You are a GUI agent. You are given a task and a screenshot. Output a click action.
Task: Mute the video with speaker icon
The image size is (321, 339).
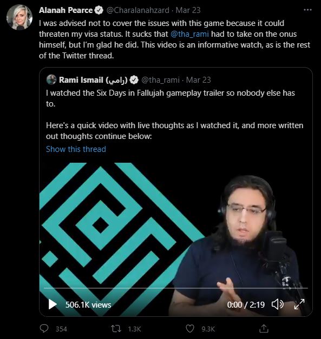[x=278, y=304]
